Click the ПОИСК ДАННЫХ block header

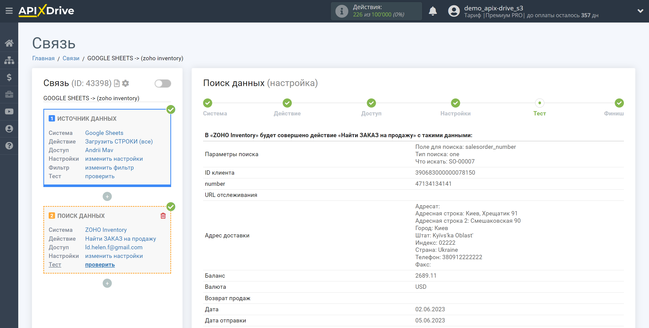[x=81, y=216]
